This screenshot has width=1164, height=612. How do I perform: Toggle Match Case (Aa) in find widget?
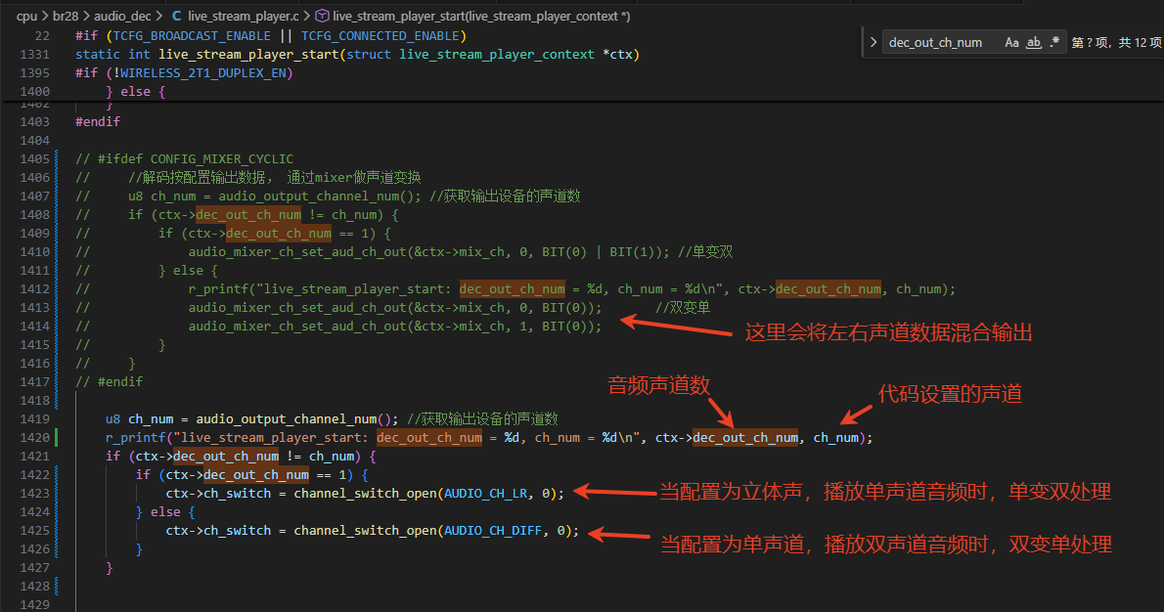[1011, 42]
